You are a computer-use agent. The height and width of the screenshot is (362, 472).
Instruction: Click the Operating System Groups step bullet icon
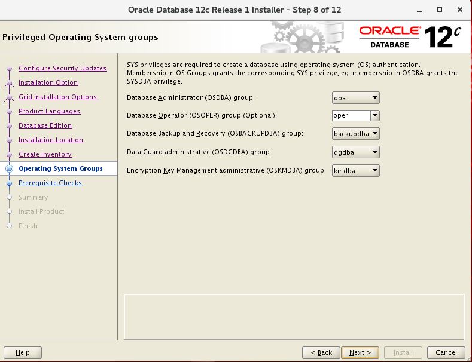[x=10, y=168]
